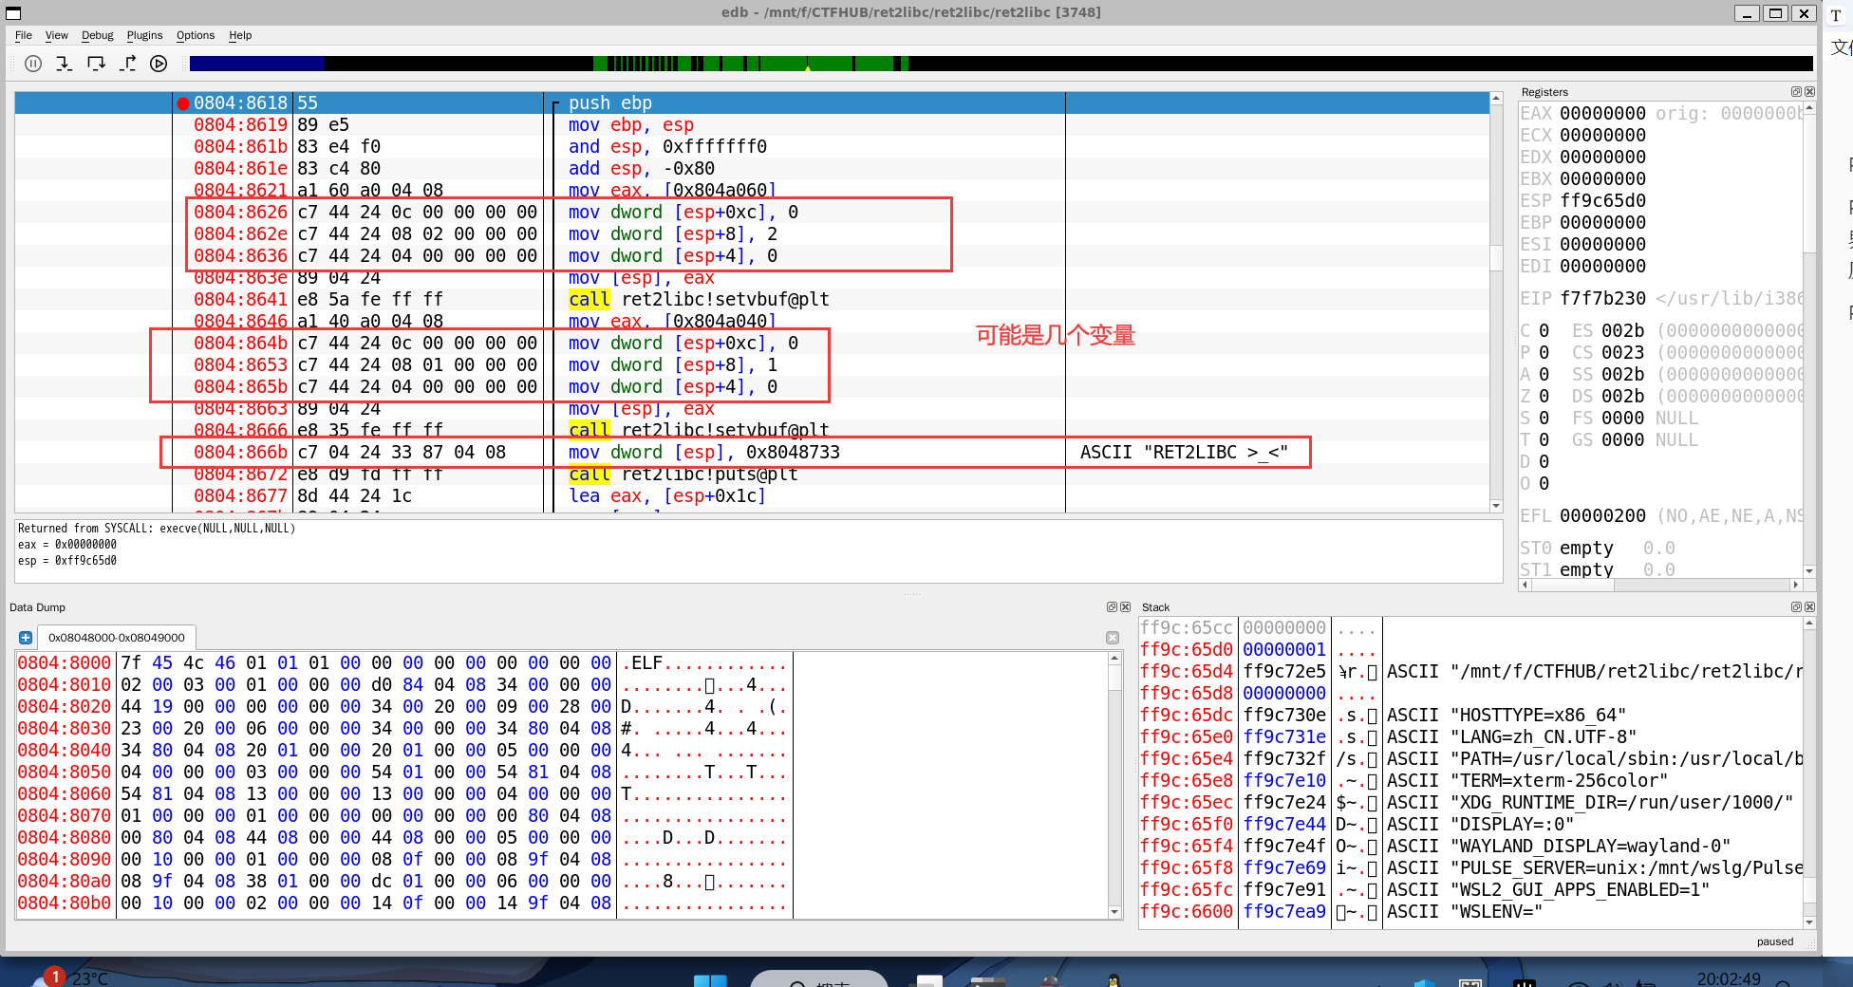Click the Step Over toolbar icon
Viewport: 1853px width, 987px height.
coord(96,64)
